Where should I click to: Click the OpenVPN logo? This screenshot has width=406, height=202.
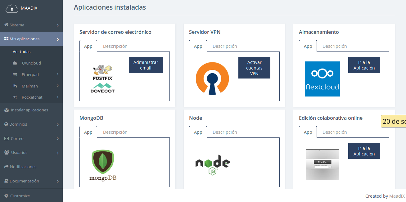[212, 79]
